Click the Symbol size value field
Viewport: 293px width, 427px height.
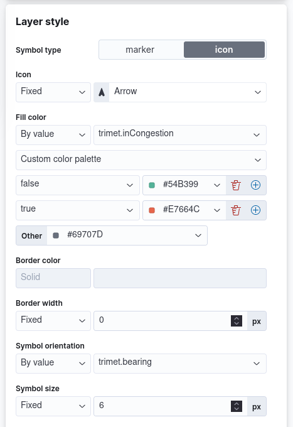[x=162, y=406]
